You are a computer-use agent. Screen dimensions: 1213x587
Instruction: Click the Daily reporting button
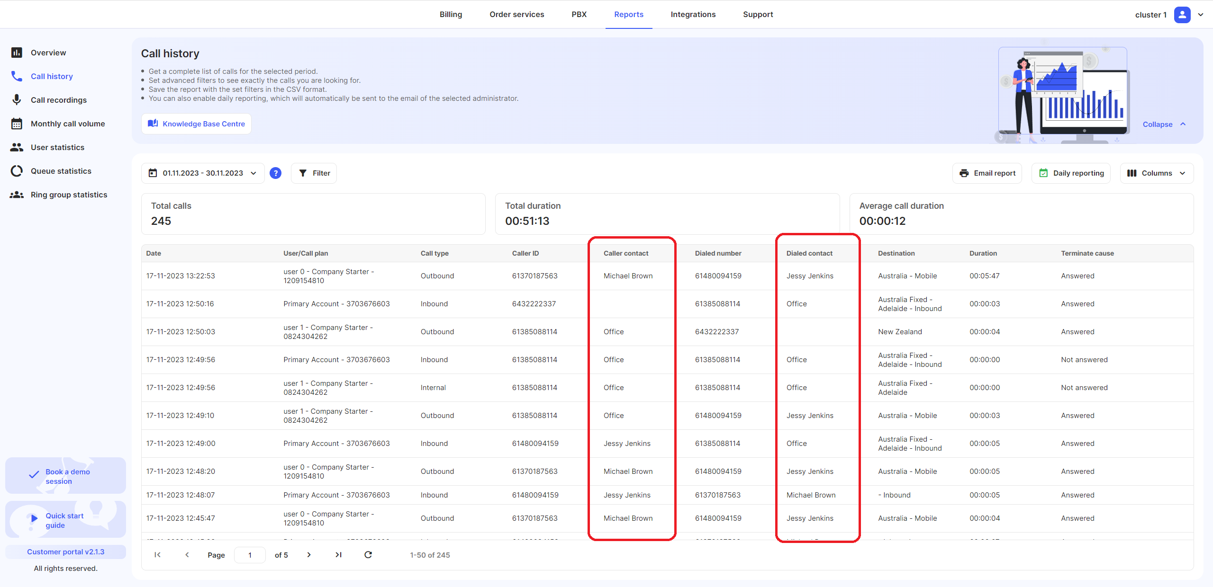(x=1071, y=173)
